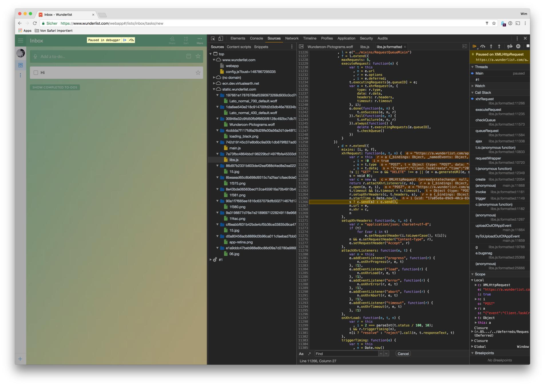Select main.js in the file tree
Viewport: 545px width, 386px height.
[235, 148]
